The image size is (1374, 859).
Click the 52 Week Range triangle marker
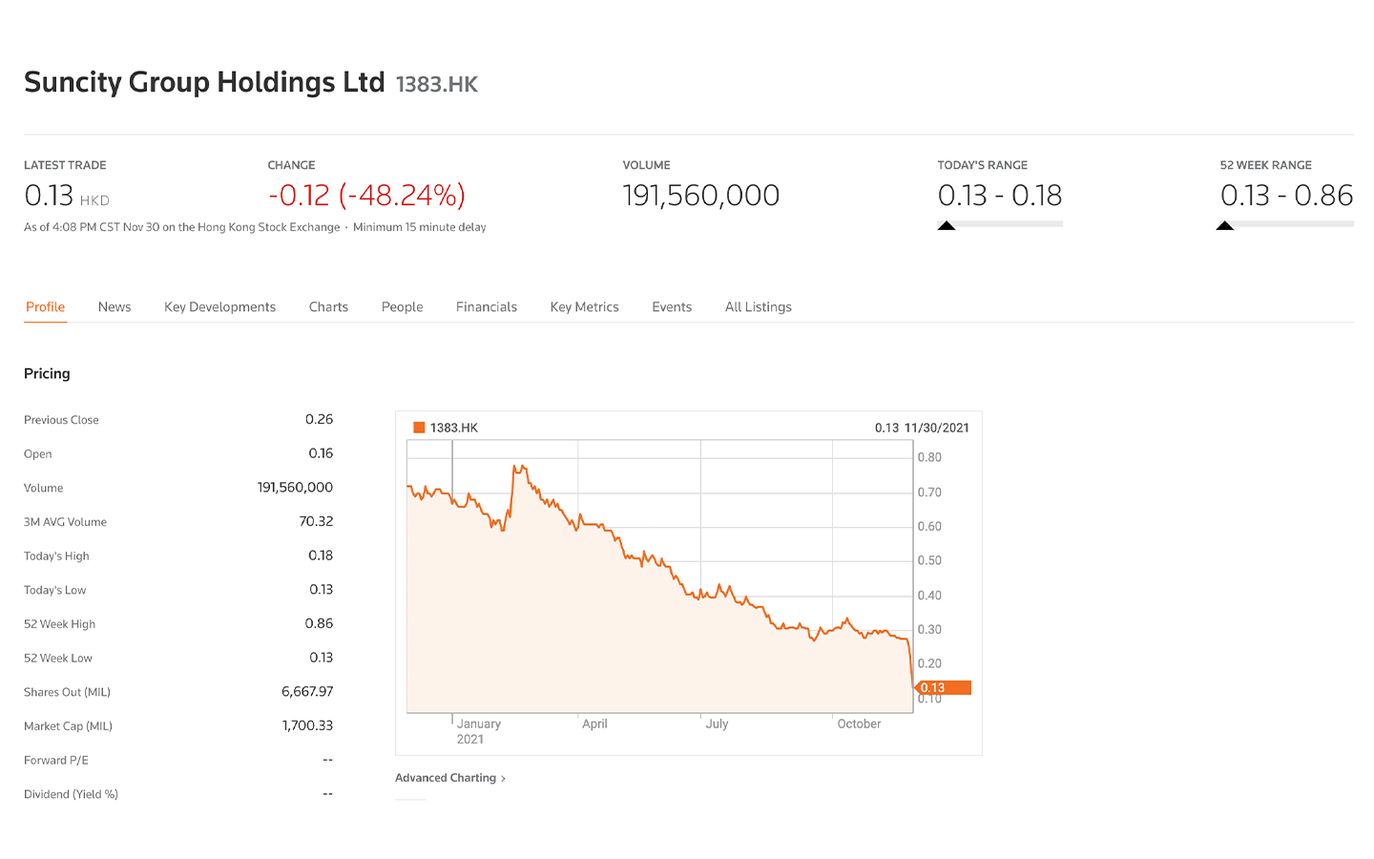coord(1225,226)
